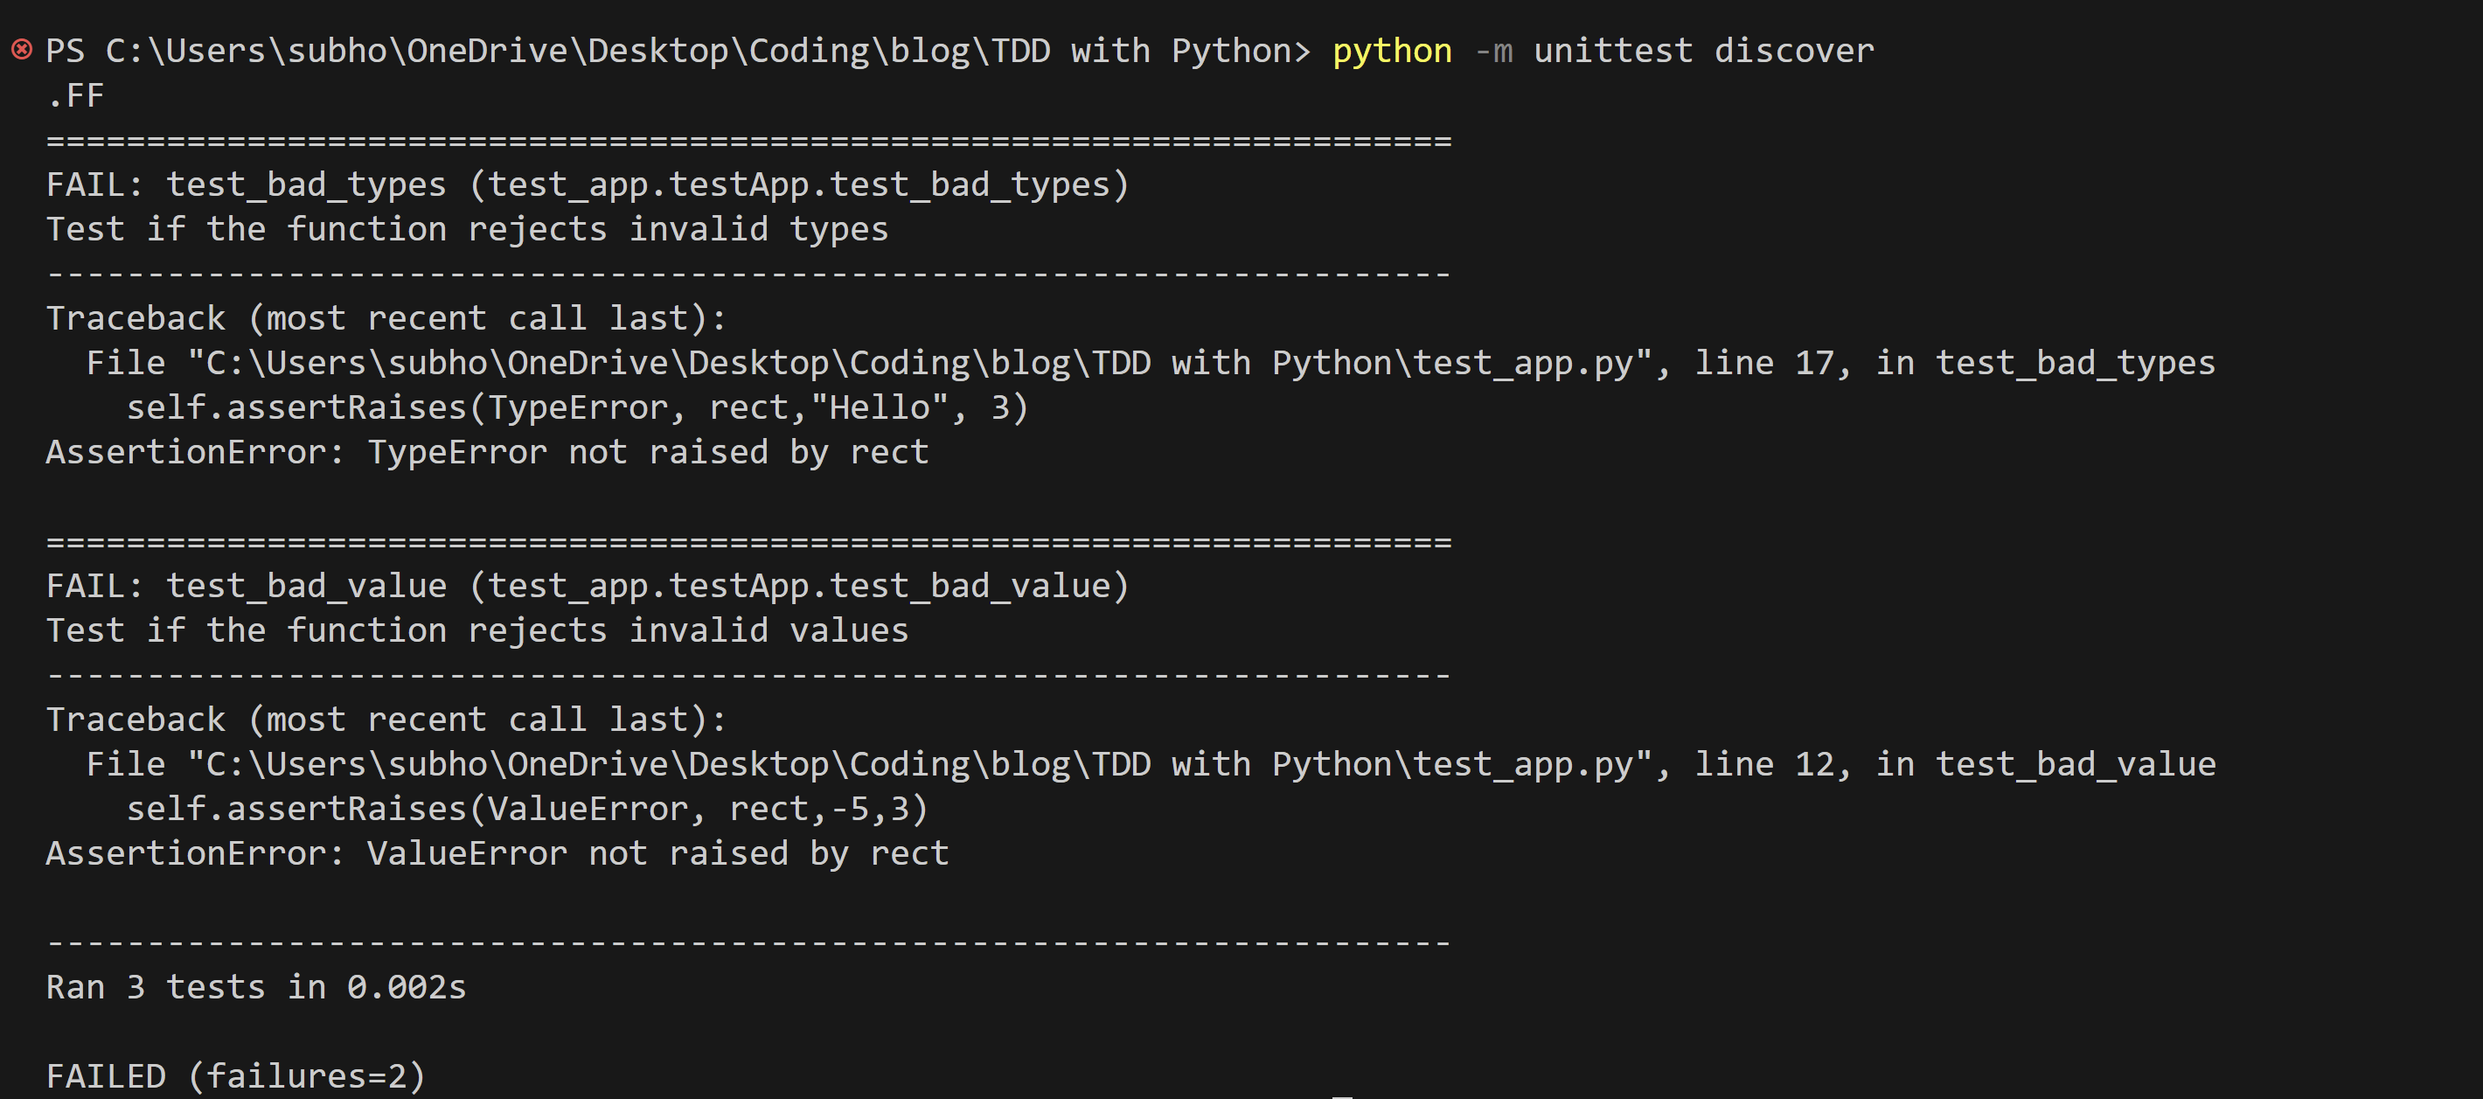Click the first 'Traceback (most recent call last):' line

386,317
